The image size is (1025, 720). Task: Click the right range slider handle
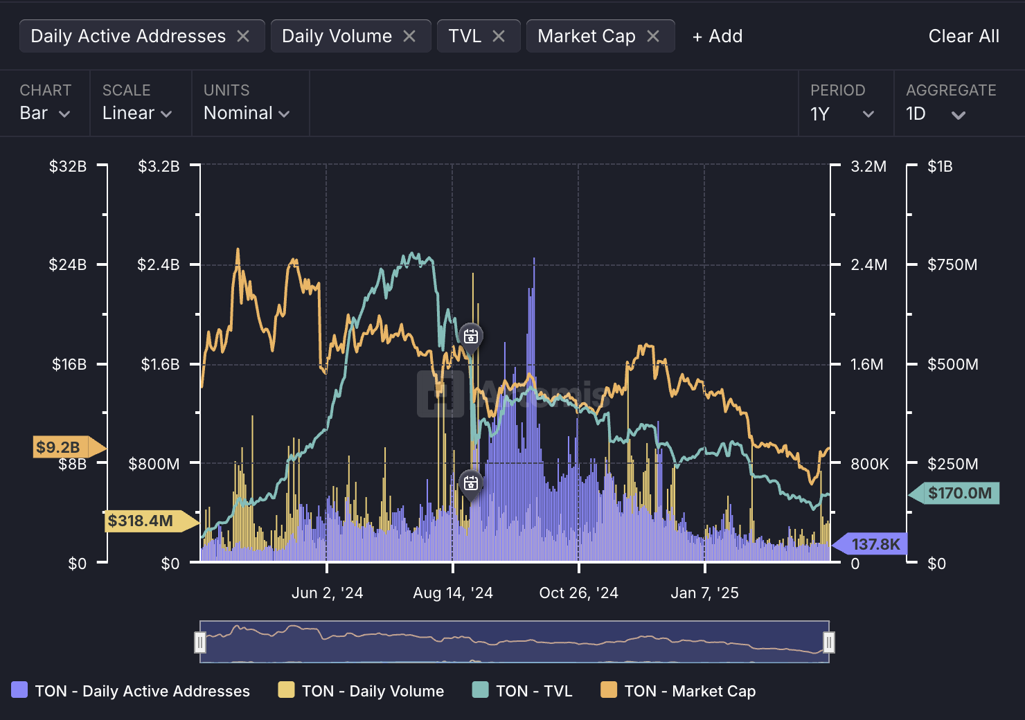(x=828, y=642)
